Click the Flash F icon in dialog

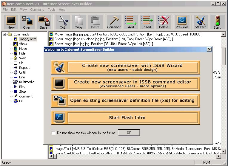(59, 117)
